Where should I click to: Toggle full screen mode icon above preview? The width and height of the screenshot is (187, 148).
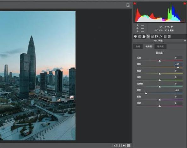tap(128, 5)
